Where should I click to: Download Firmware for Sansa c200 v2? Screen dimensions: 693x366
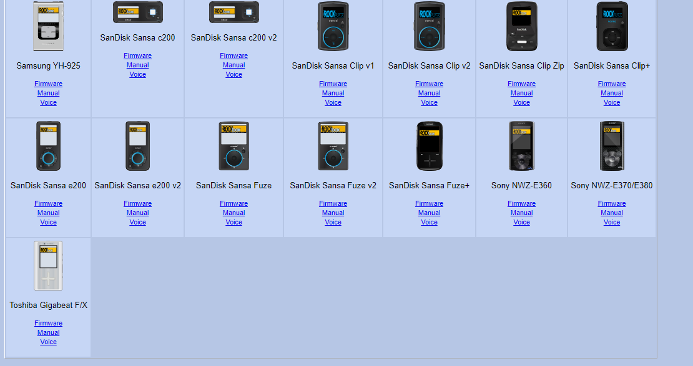[233, 55]
